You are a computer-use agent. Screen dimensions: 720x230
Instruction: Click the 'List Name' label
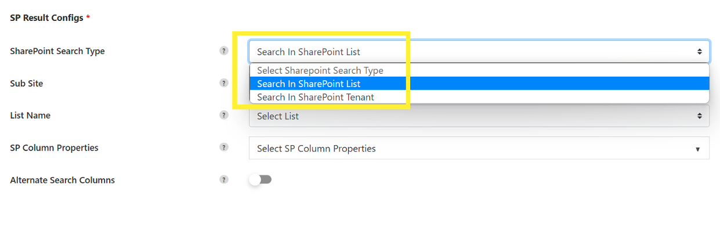[x=30, y=116]
